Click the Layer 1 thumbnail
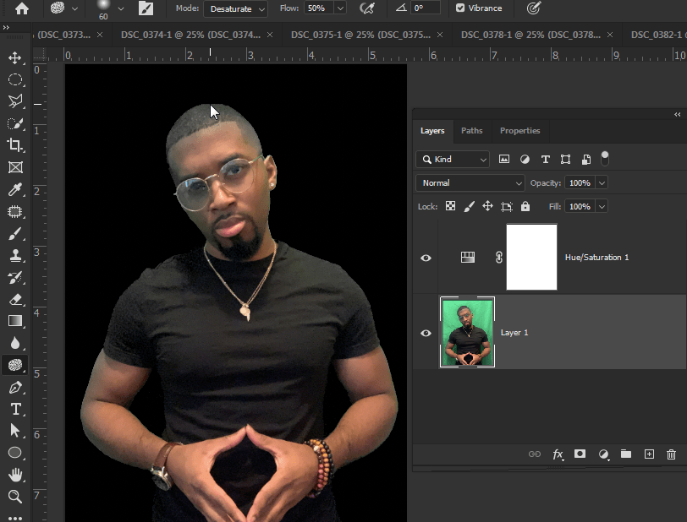This screenshot has height=522, width=687. [467, 333]
